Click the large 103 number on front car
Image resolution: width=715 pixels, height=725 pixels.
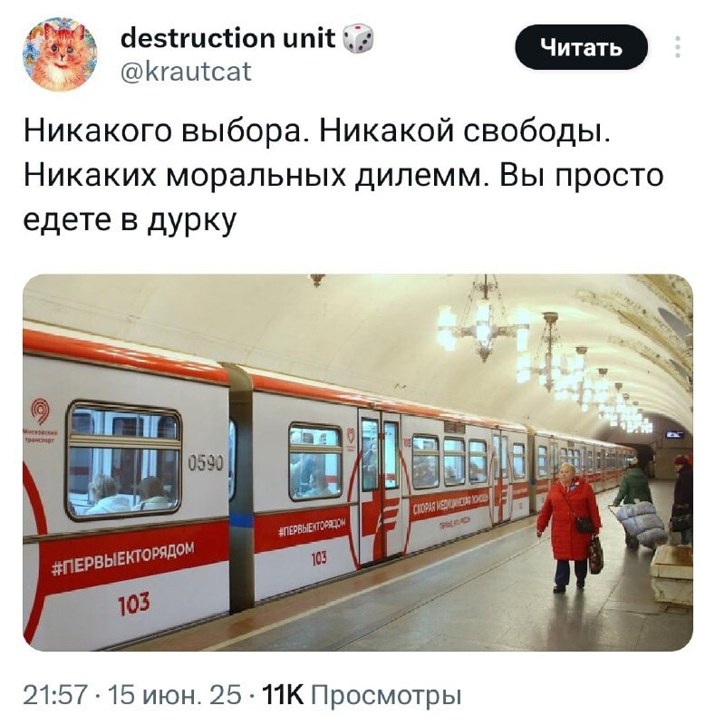pyautogui.click(x=133, y=604)
